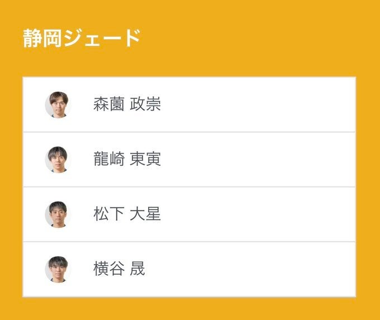Click the given name 政崇
The height and width of the screenshot is (320, 380).
146,104
